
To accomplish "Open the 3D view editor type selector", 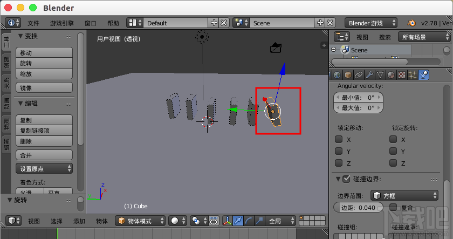I will tap(13, 221).
